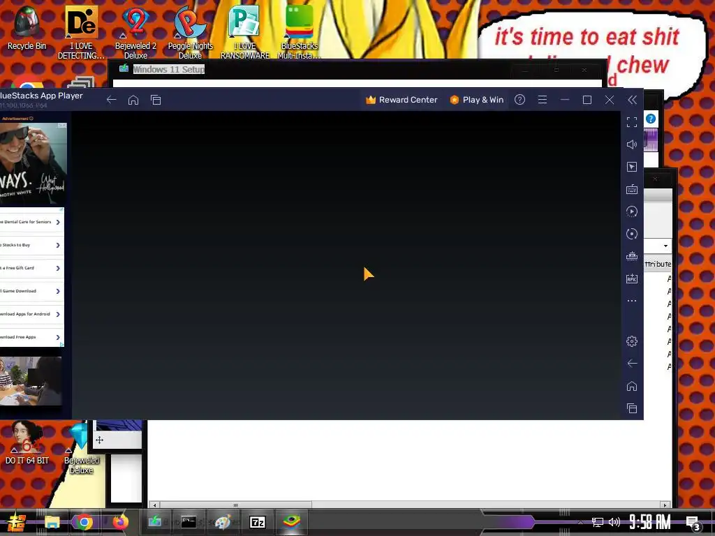Open BlueStacks settings gear
This screenshot has width=715, height=536.
pos(632,341)
